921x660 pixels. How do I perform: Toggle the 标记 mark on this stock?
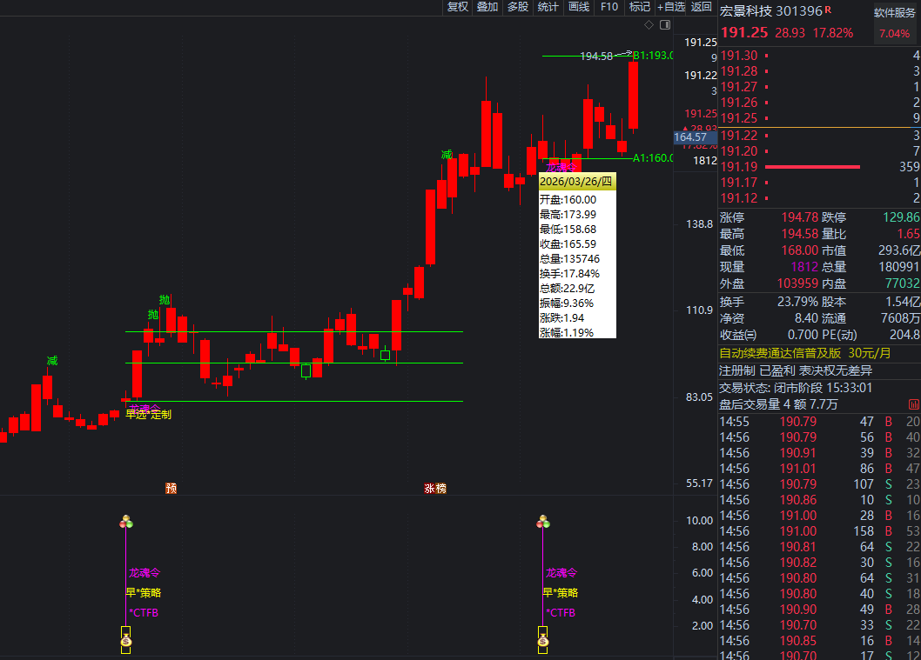click(640, 7)
